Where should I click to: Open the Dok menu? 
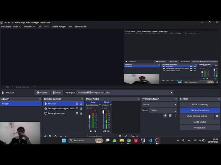click(40, 26)
